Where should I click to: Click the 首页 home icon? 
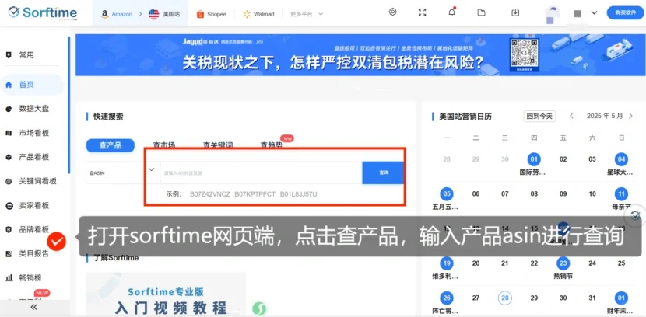[x=9, y=85]
